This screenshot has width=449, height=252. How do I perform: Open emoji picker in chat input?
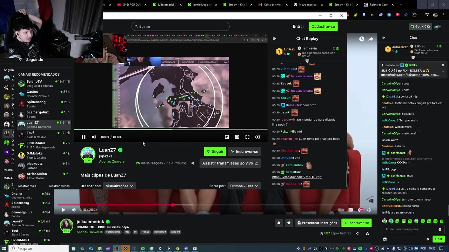click(x=440, y=229)
